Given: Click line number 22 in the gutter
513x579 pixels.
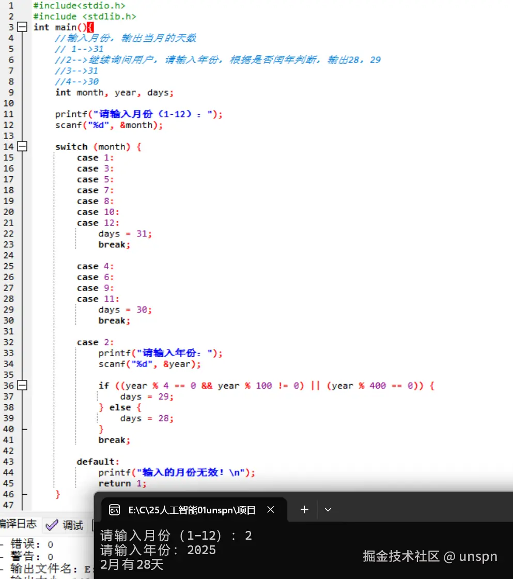Looking at the screenshot, I should point(8,234).
